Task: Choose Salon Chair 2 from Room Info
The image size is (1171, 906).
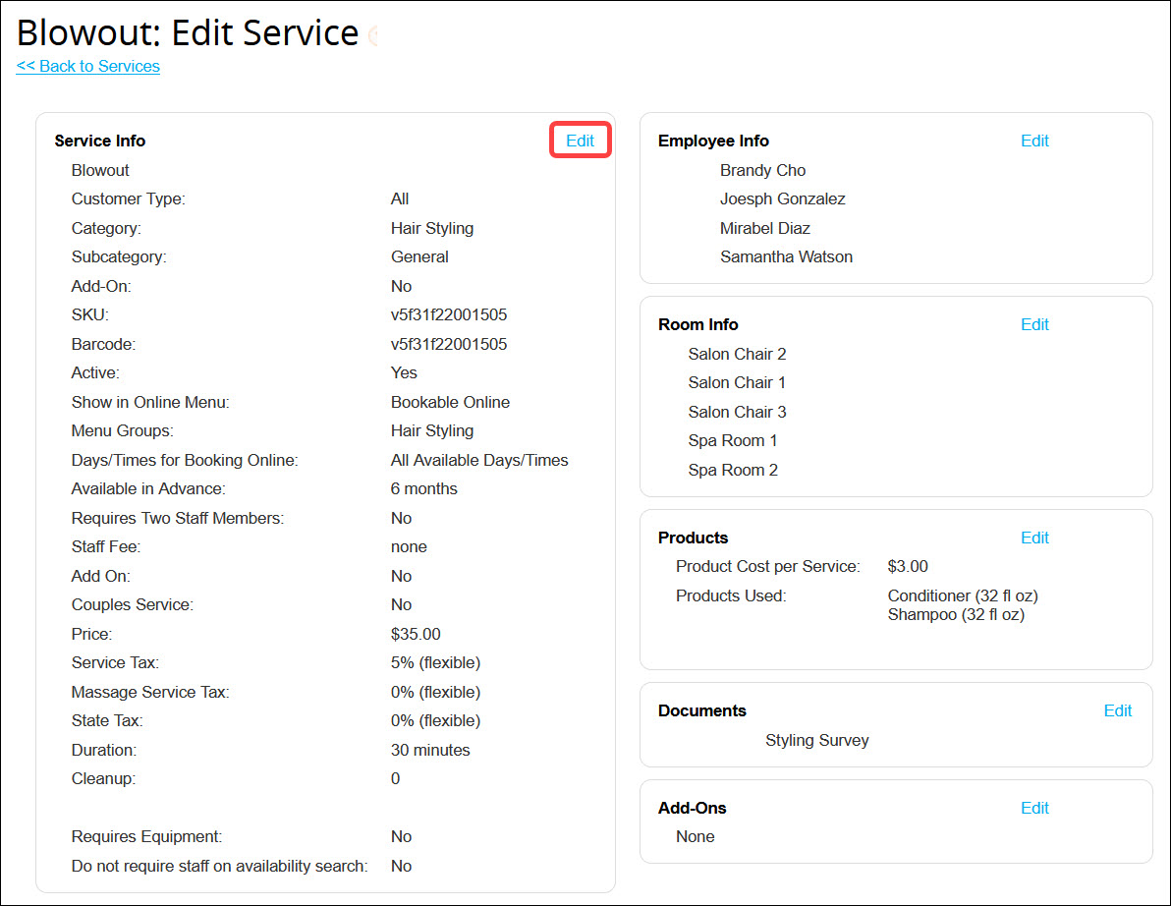Action: (x=737, y=354)
